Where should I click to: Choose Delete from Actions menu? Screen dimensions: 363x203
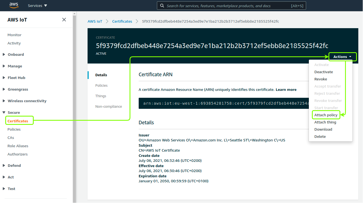320,136
